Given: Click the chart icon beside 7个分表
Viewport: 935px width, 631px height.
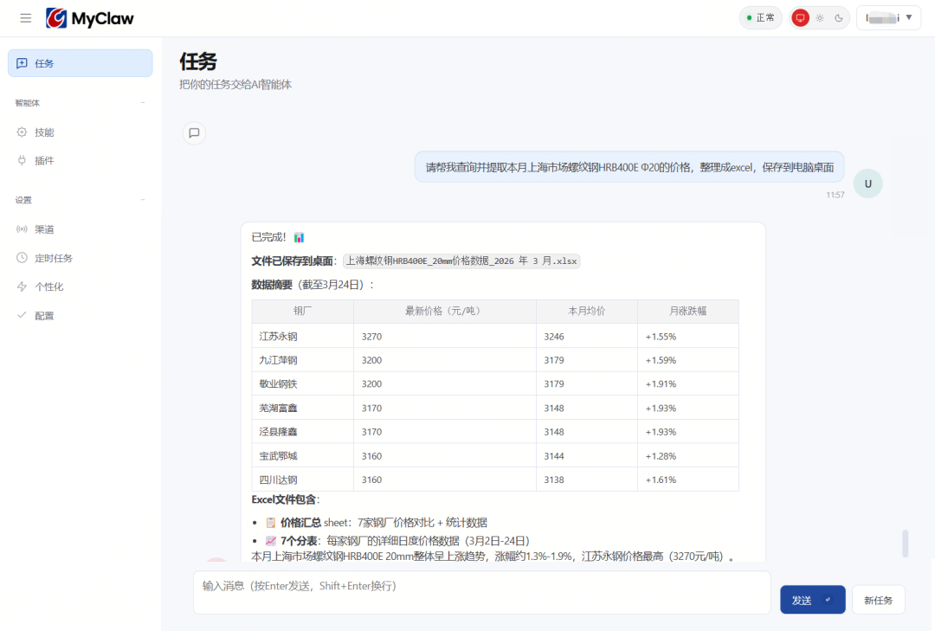Looking at the screenshot, I should coord(271,541).
